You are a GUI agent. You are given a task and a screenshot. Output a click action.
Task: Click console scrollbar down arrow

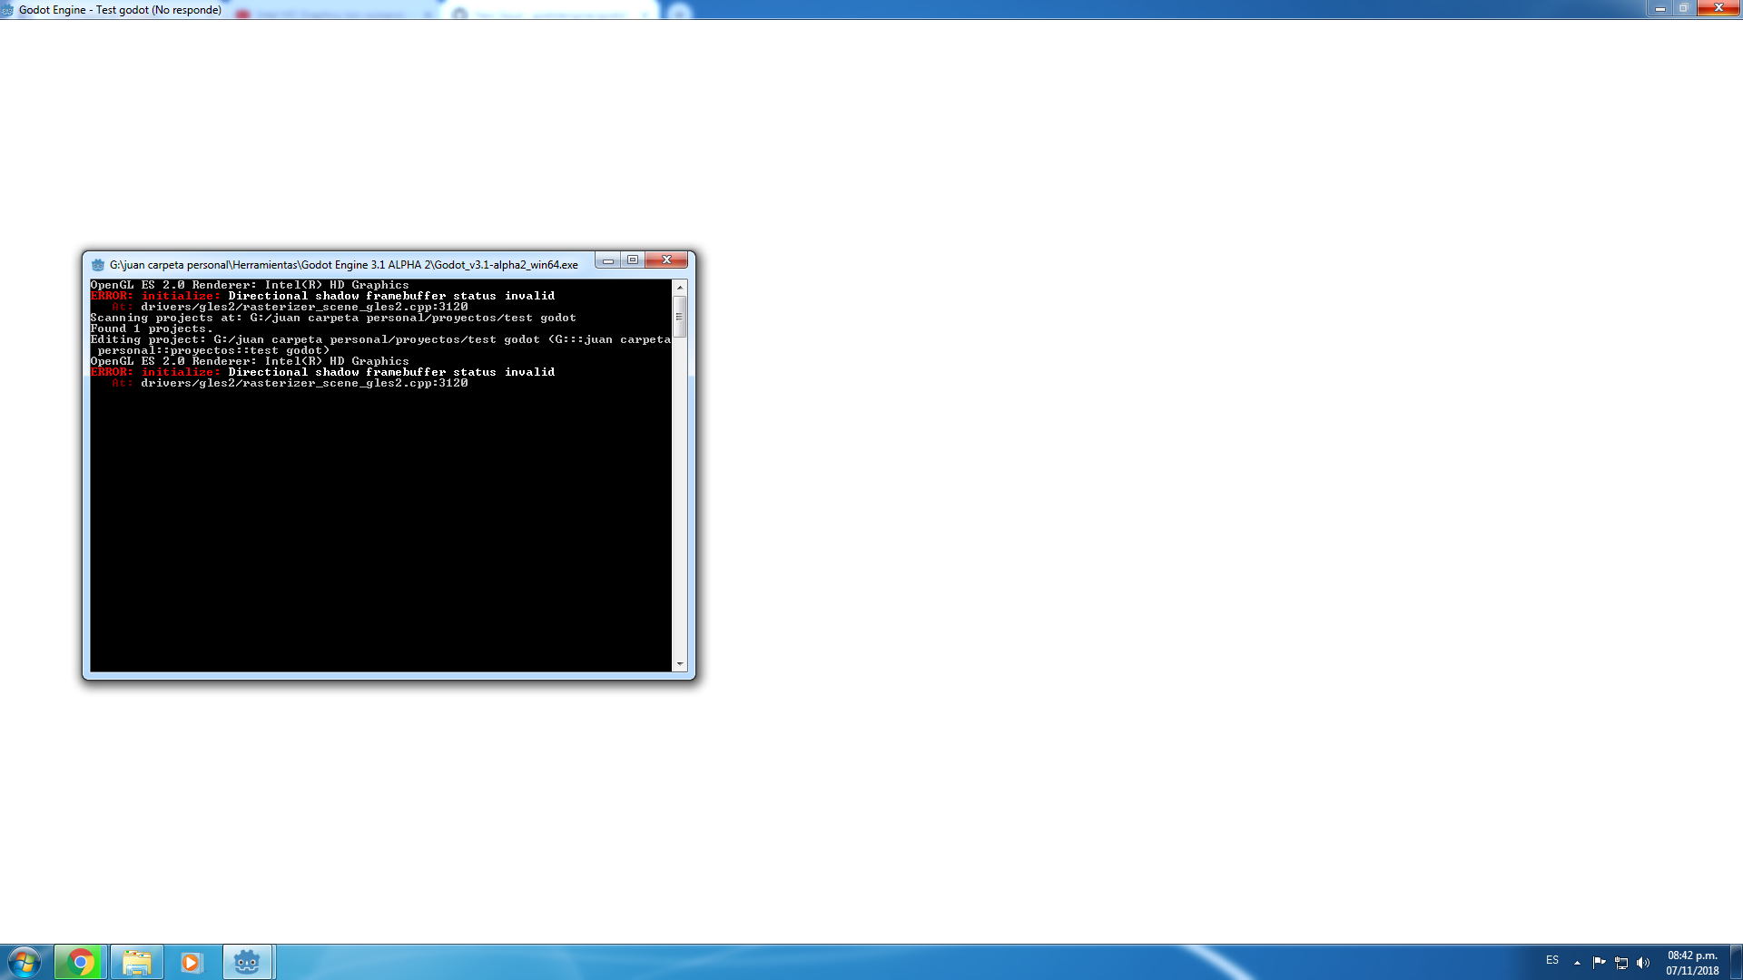pyautogui.click(x=679, y=664)
